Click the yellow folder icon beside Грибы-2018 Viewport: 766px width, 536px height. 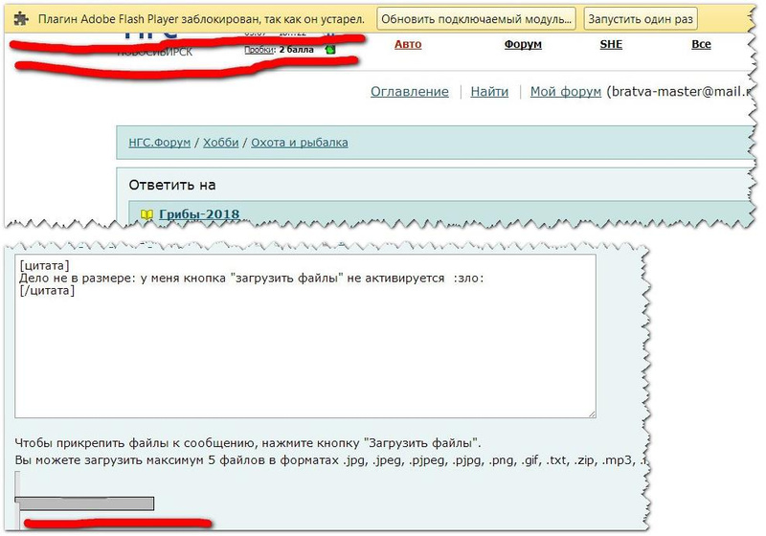147,214
